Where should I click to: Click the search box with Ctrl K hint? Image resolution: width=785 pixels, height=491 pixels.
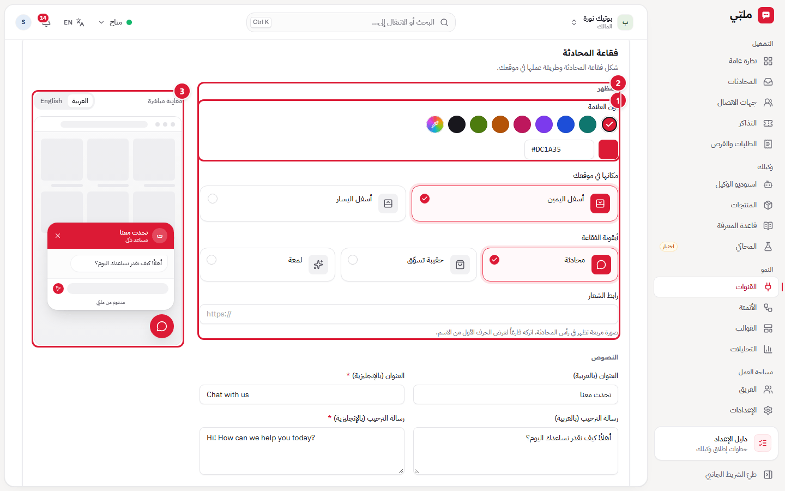(x=351, y=22)
